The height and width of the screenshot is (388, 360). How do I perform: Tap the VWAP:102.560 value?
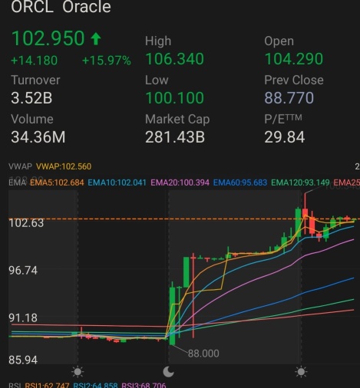click(x=64, y=166)
